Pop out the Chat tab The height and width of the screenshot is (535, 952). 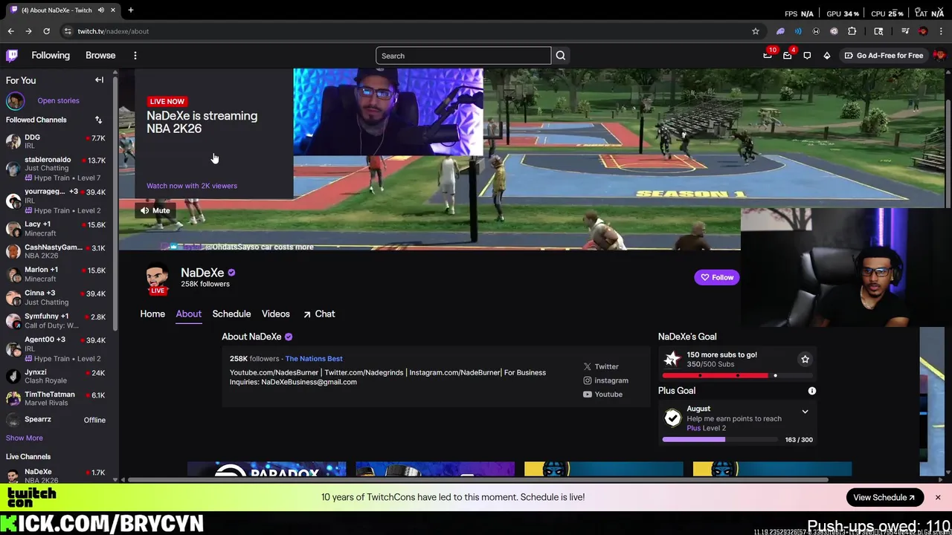318,314
